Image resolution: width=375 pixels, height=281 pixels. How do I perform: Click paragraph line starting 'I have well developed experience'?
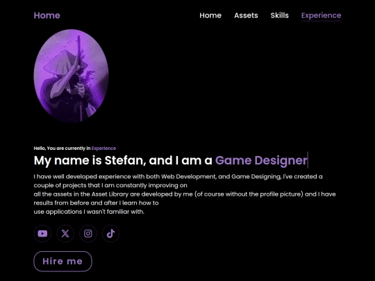click(x=178, y=177)
